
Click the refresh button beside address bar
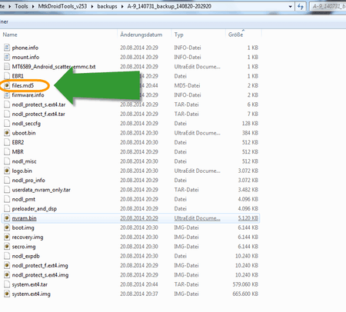tap(301, 6)
